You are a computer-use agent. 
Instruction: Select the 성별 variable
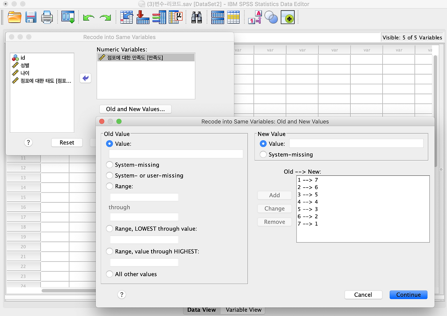(x=42, y=65)
